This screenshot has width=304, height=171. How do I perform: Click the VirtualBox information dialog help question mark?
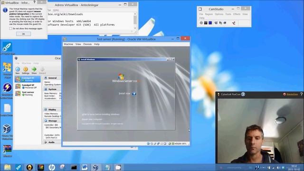[x=34, y=2]
